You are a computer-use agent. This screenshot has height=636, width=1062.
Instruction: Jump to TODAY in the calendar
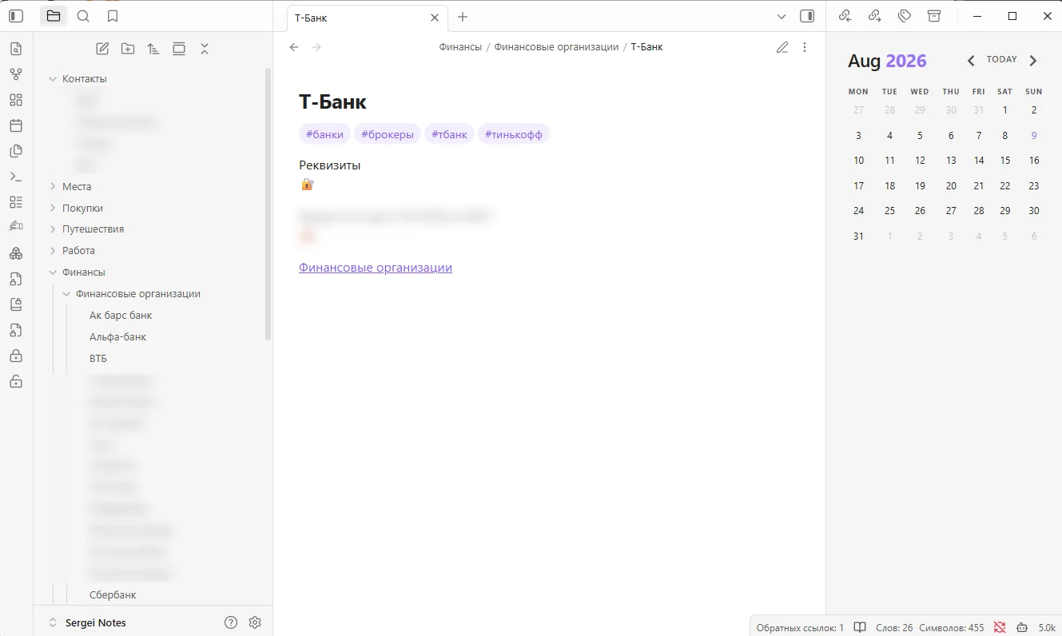pos(1002,60)
